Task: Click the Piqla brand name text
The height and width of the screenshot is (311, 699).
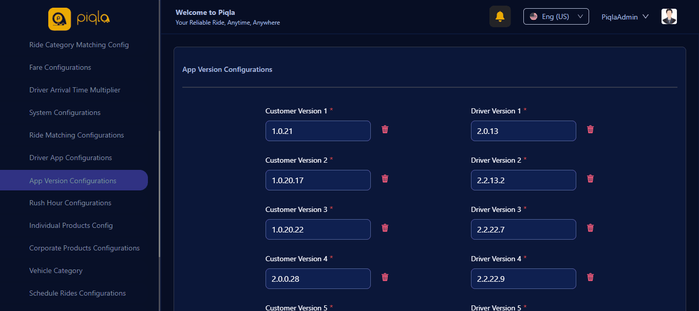Action: pyautogui.click(x=93, y=19)
